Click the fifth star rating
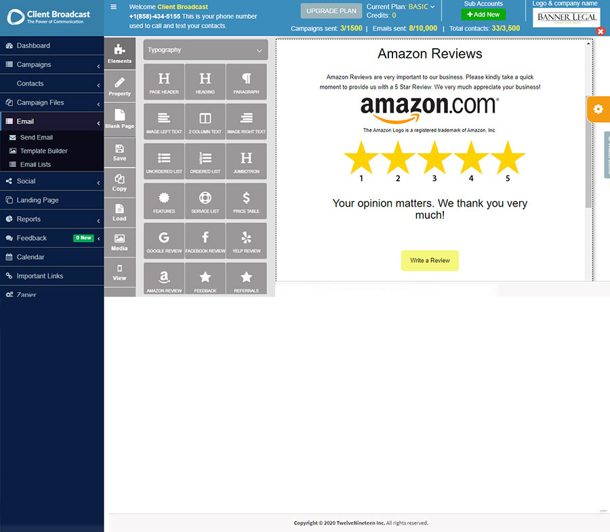This screenshot has height=532, width=610. click(x=508, y=157)
